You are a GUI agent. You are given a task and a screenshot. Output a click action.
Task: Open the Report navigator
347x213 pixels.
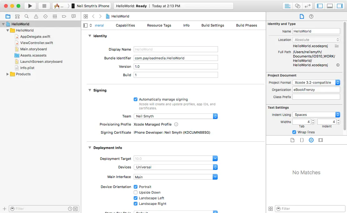(73, 16)
